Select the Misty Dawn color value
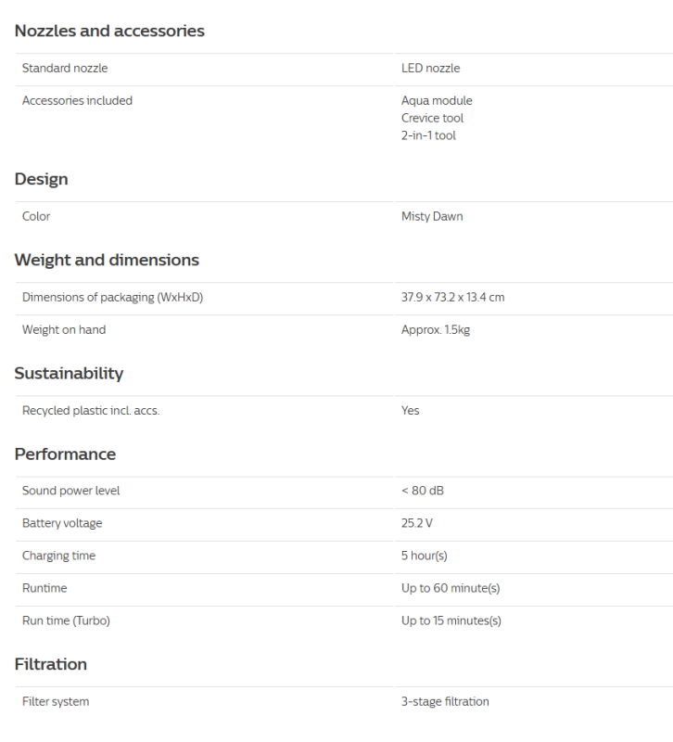Screen dimensions: 673x742 pos(432,216)
